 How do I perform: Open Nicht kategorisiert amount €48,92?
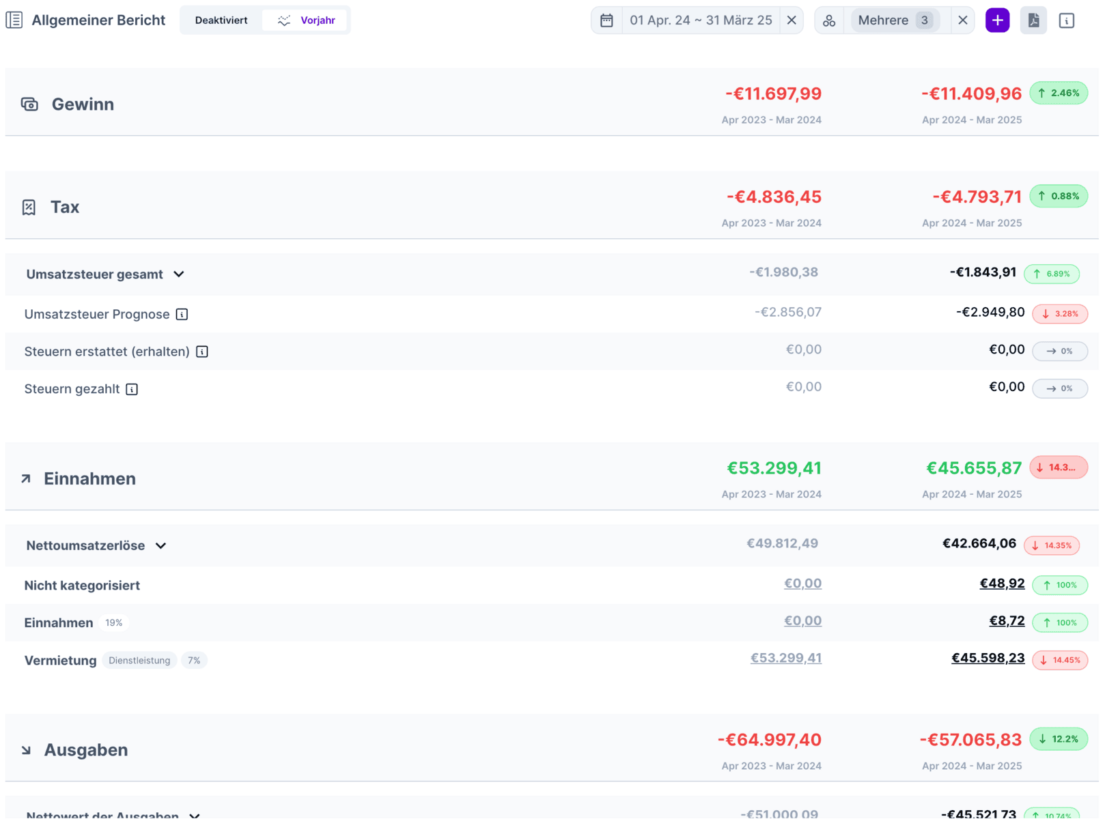1001,584
